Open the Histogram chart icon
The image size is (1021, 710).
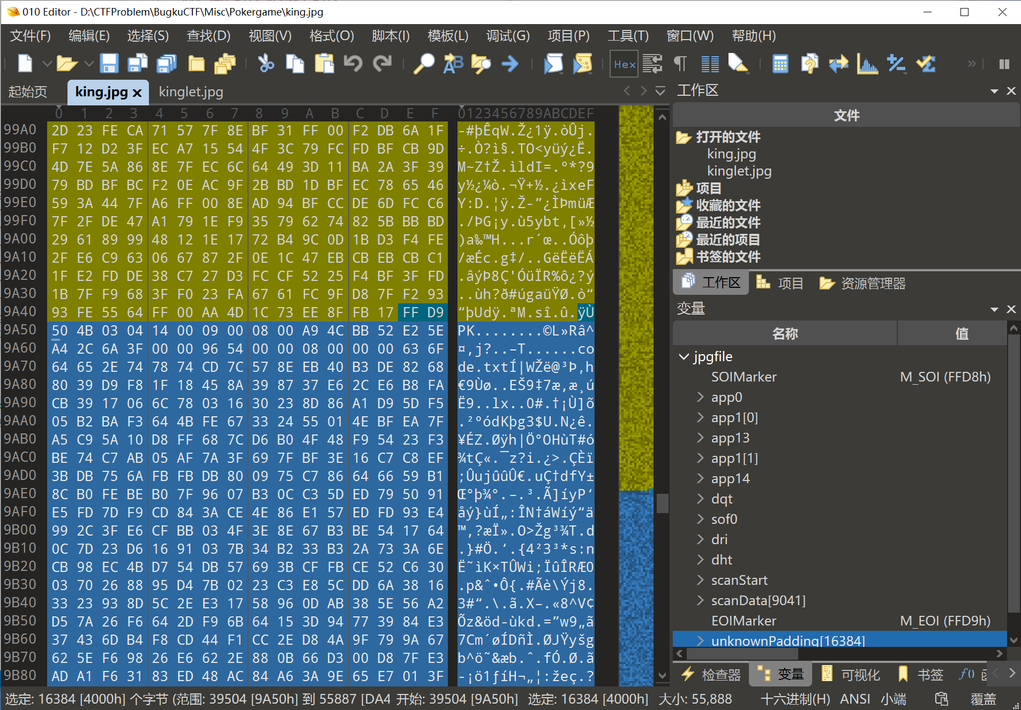pyautogui.click(x=867, y=64)
